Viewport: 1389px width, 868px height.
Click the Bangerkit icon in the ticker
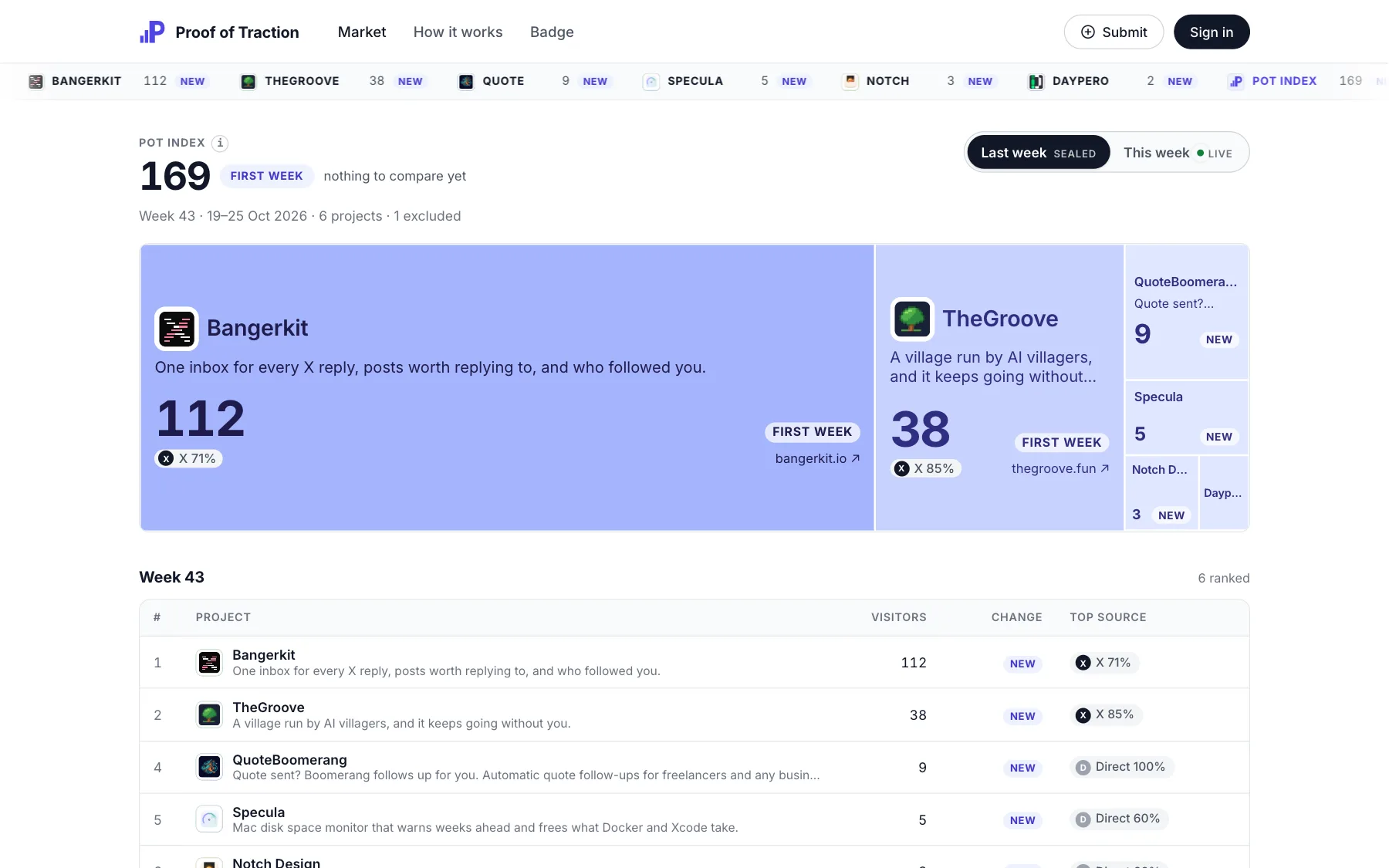pos(35,81)
